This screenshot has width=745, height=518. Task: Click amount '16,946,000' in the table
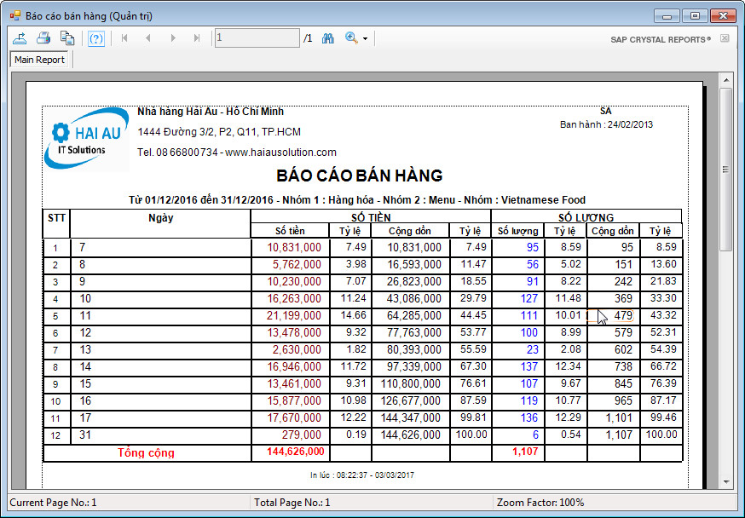click(x=294, y=367)
